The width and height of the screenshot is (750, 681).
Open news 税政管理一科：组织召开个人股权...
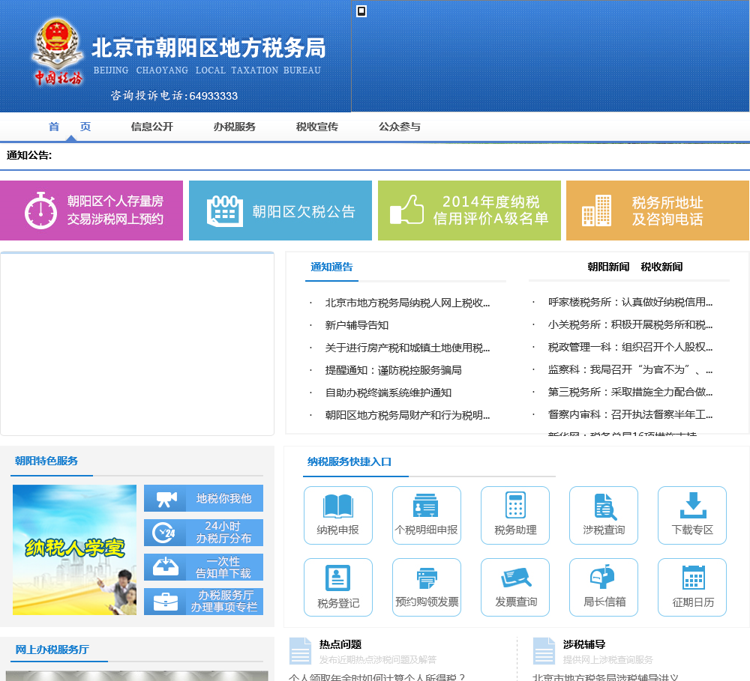pos(631,348)
